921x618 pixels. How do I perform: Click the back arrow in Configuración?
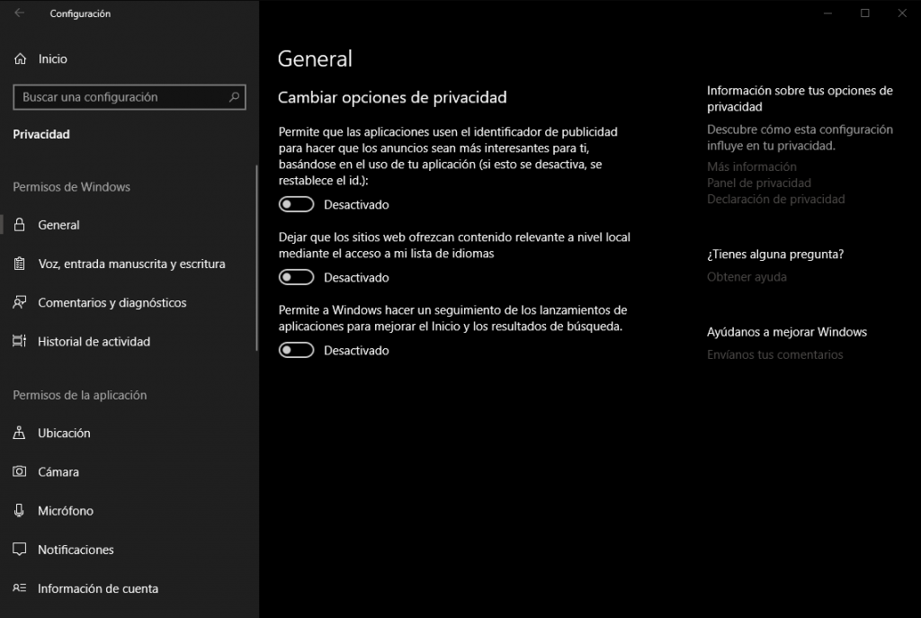[20, 13]
